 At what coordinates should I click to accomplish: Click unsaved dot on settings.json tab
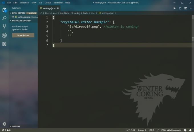58,8
